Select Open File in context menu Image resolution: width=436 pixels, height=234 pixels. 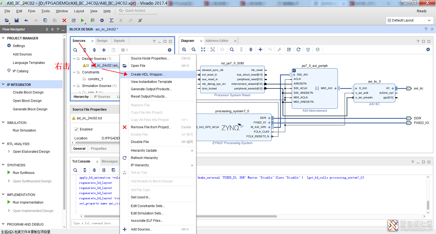pos(158,66)
